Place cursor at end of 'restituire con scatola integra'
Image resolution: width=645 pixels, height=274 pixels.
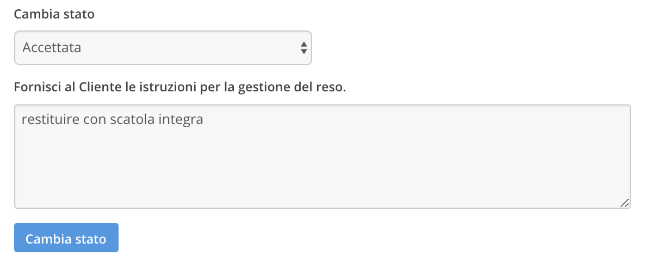(203, 120)
